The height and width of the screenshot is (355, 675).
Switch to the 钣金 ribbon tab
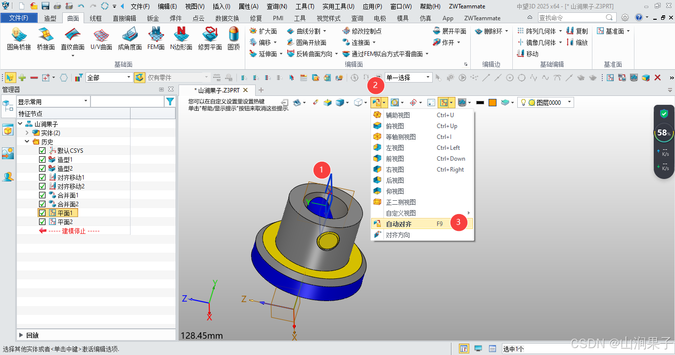[x=153, y=18]
